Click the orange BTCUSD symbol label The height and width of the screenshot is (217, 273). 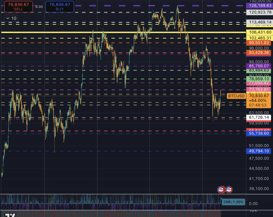(236, 96)
